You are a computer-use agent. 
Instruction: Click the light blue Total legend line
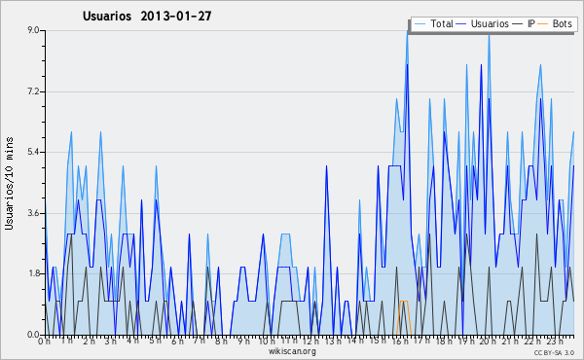point(420,24)
